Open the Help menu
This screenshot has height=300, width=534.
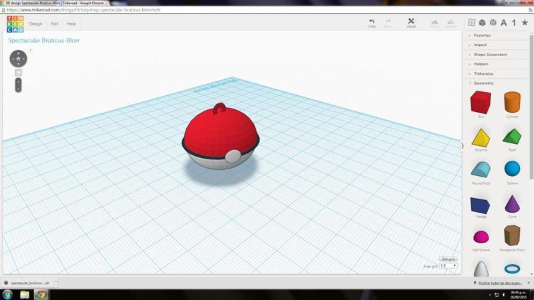pyautogui.click(x=71, y=24)
